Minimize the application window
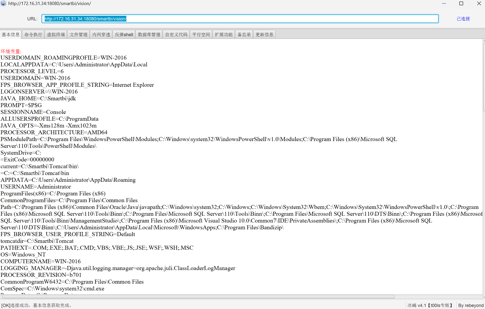Image resolution: width=485 pixels, height=309 pixels. (x=444, y=4)
